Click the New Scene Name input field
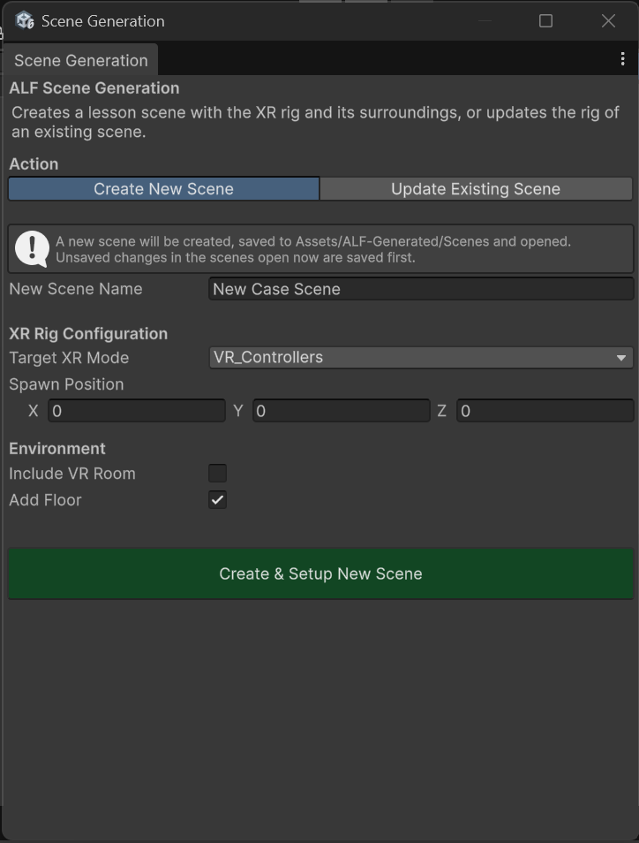Image resolution: width=639 pixels, height=843 pixels. point(421,289)
